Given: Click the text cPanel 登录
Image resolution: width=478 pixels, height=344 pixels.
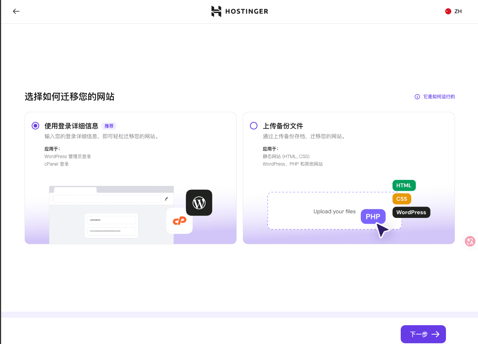Looking at the screenshot, I should click(x=57, y=164).
